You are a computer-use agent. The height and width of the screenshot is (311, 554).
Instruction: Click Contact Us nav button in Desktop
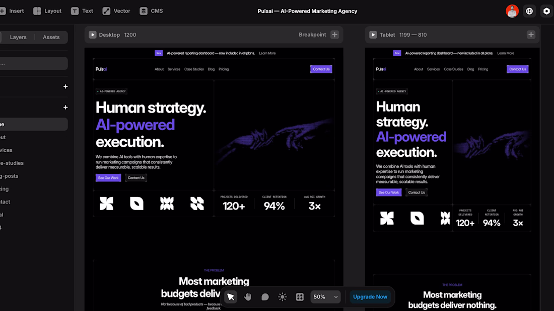pyautogui.click(x=321, y=69)
